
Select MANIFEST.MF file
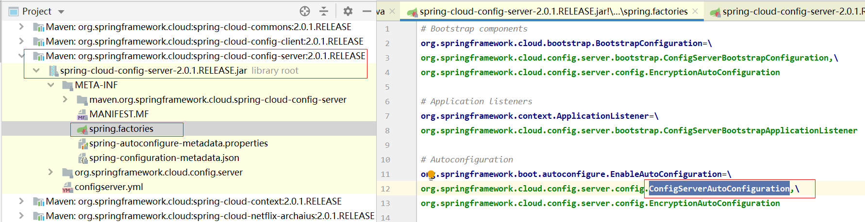click(119, 114)
